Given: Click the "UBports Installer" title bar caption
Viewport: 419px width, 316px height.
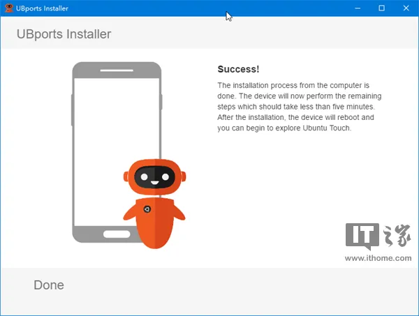Looking at the screenshot, I should coord(42,8).
